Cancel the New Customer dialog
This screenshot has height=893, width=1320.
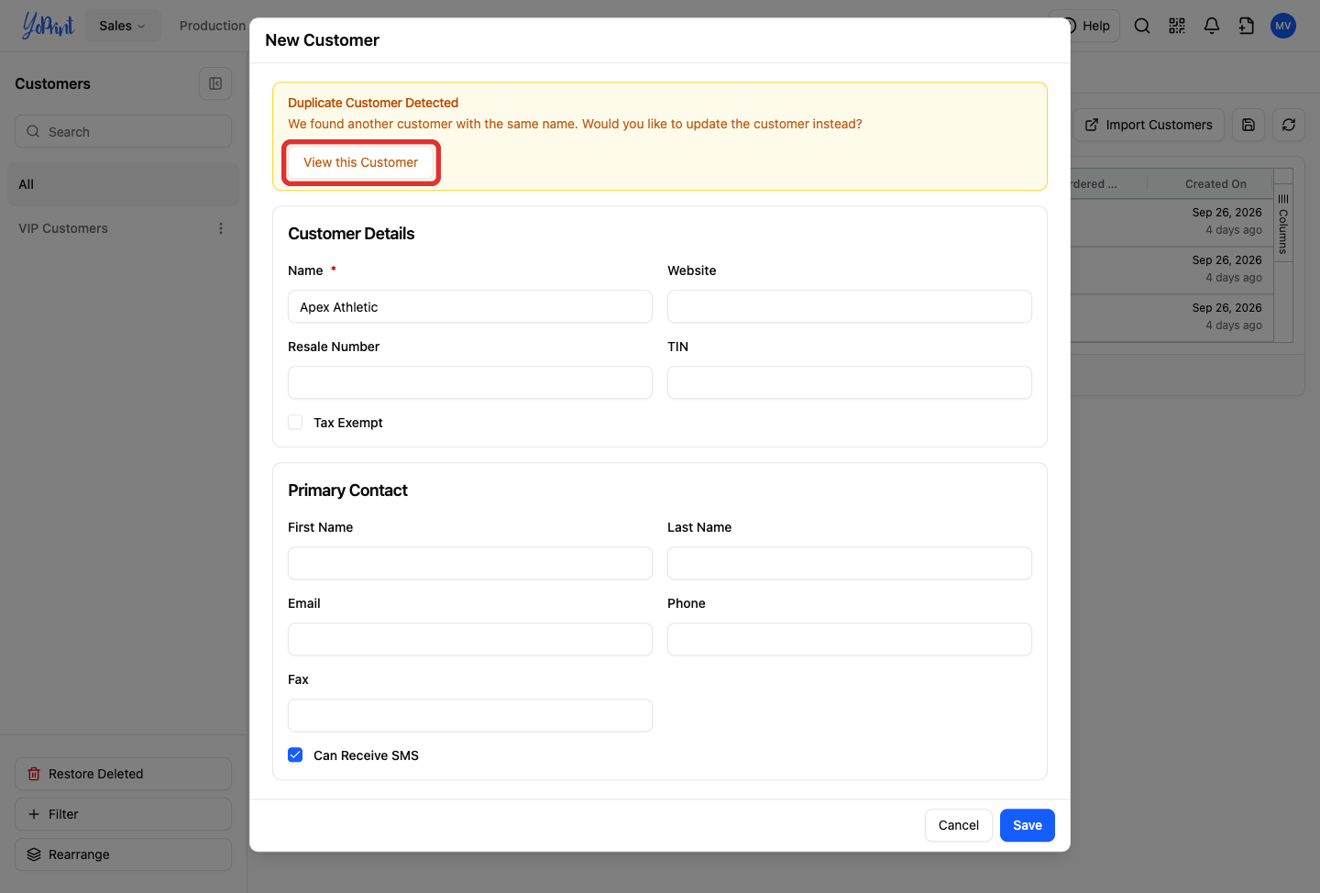coord(959,825)
